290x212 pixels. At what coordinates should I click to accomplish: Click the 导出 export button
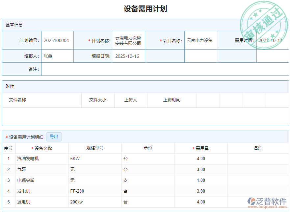tap(54, 137)
